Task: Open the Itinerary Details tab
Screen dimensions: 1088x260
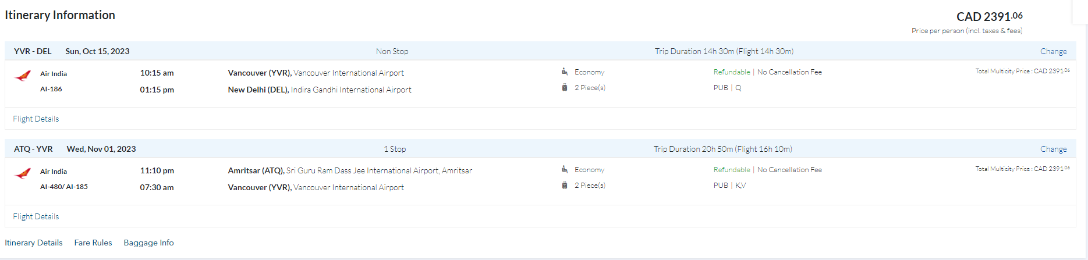Action: pyautogui.click(x=34, y=243)
